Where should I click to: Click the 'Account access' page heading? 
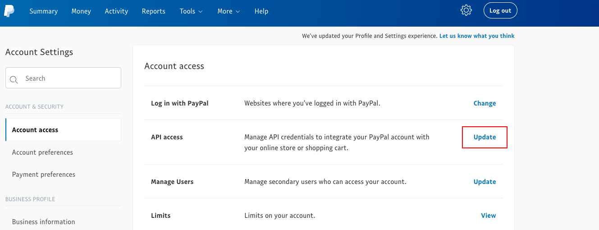point(174,66)
